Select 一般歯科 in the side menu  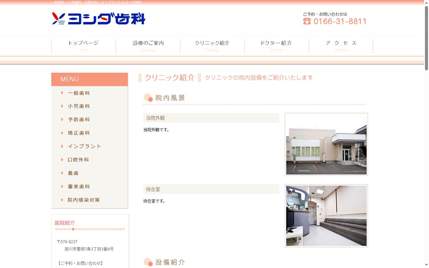(x=89, y=93)
